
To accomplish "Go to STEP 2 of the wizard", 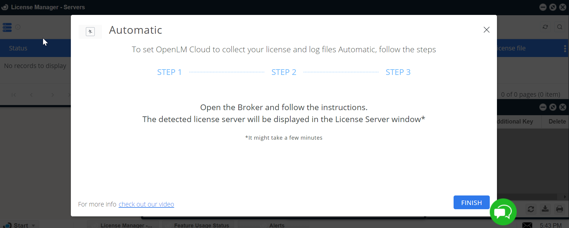I will click(x=283, y=72).
